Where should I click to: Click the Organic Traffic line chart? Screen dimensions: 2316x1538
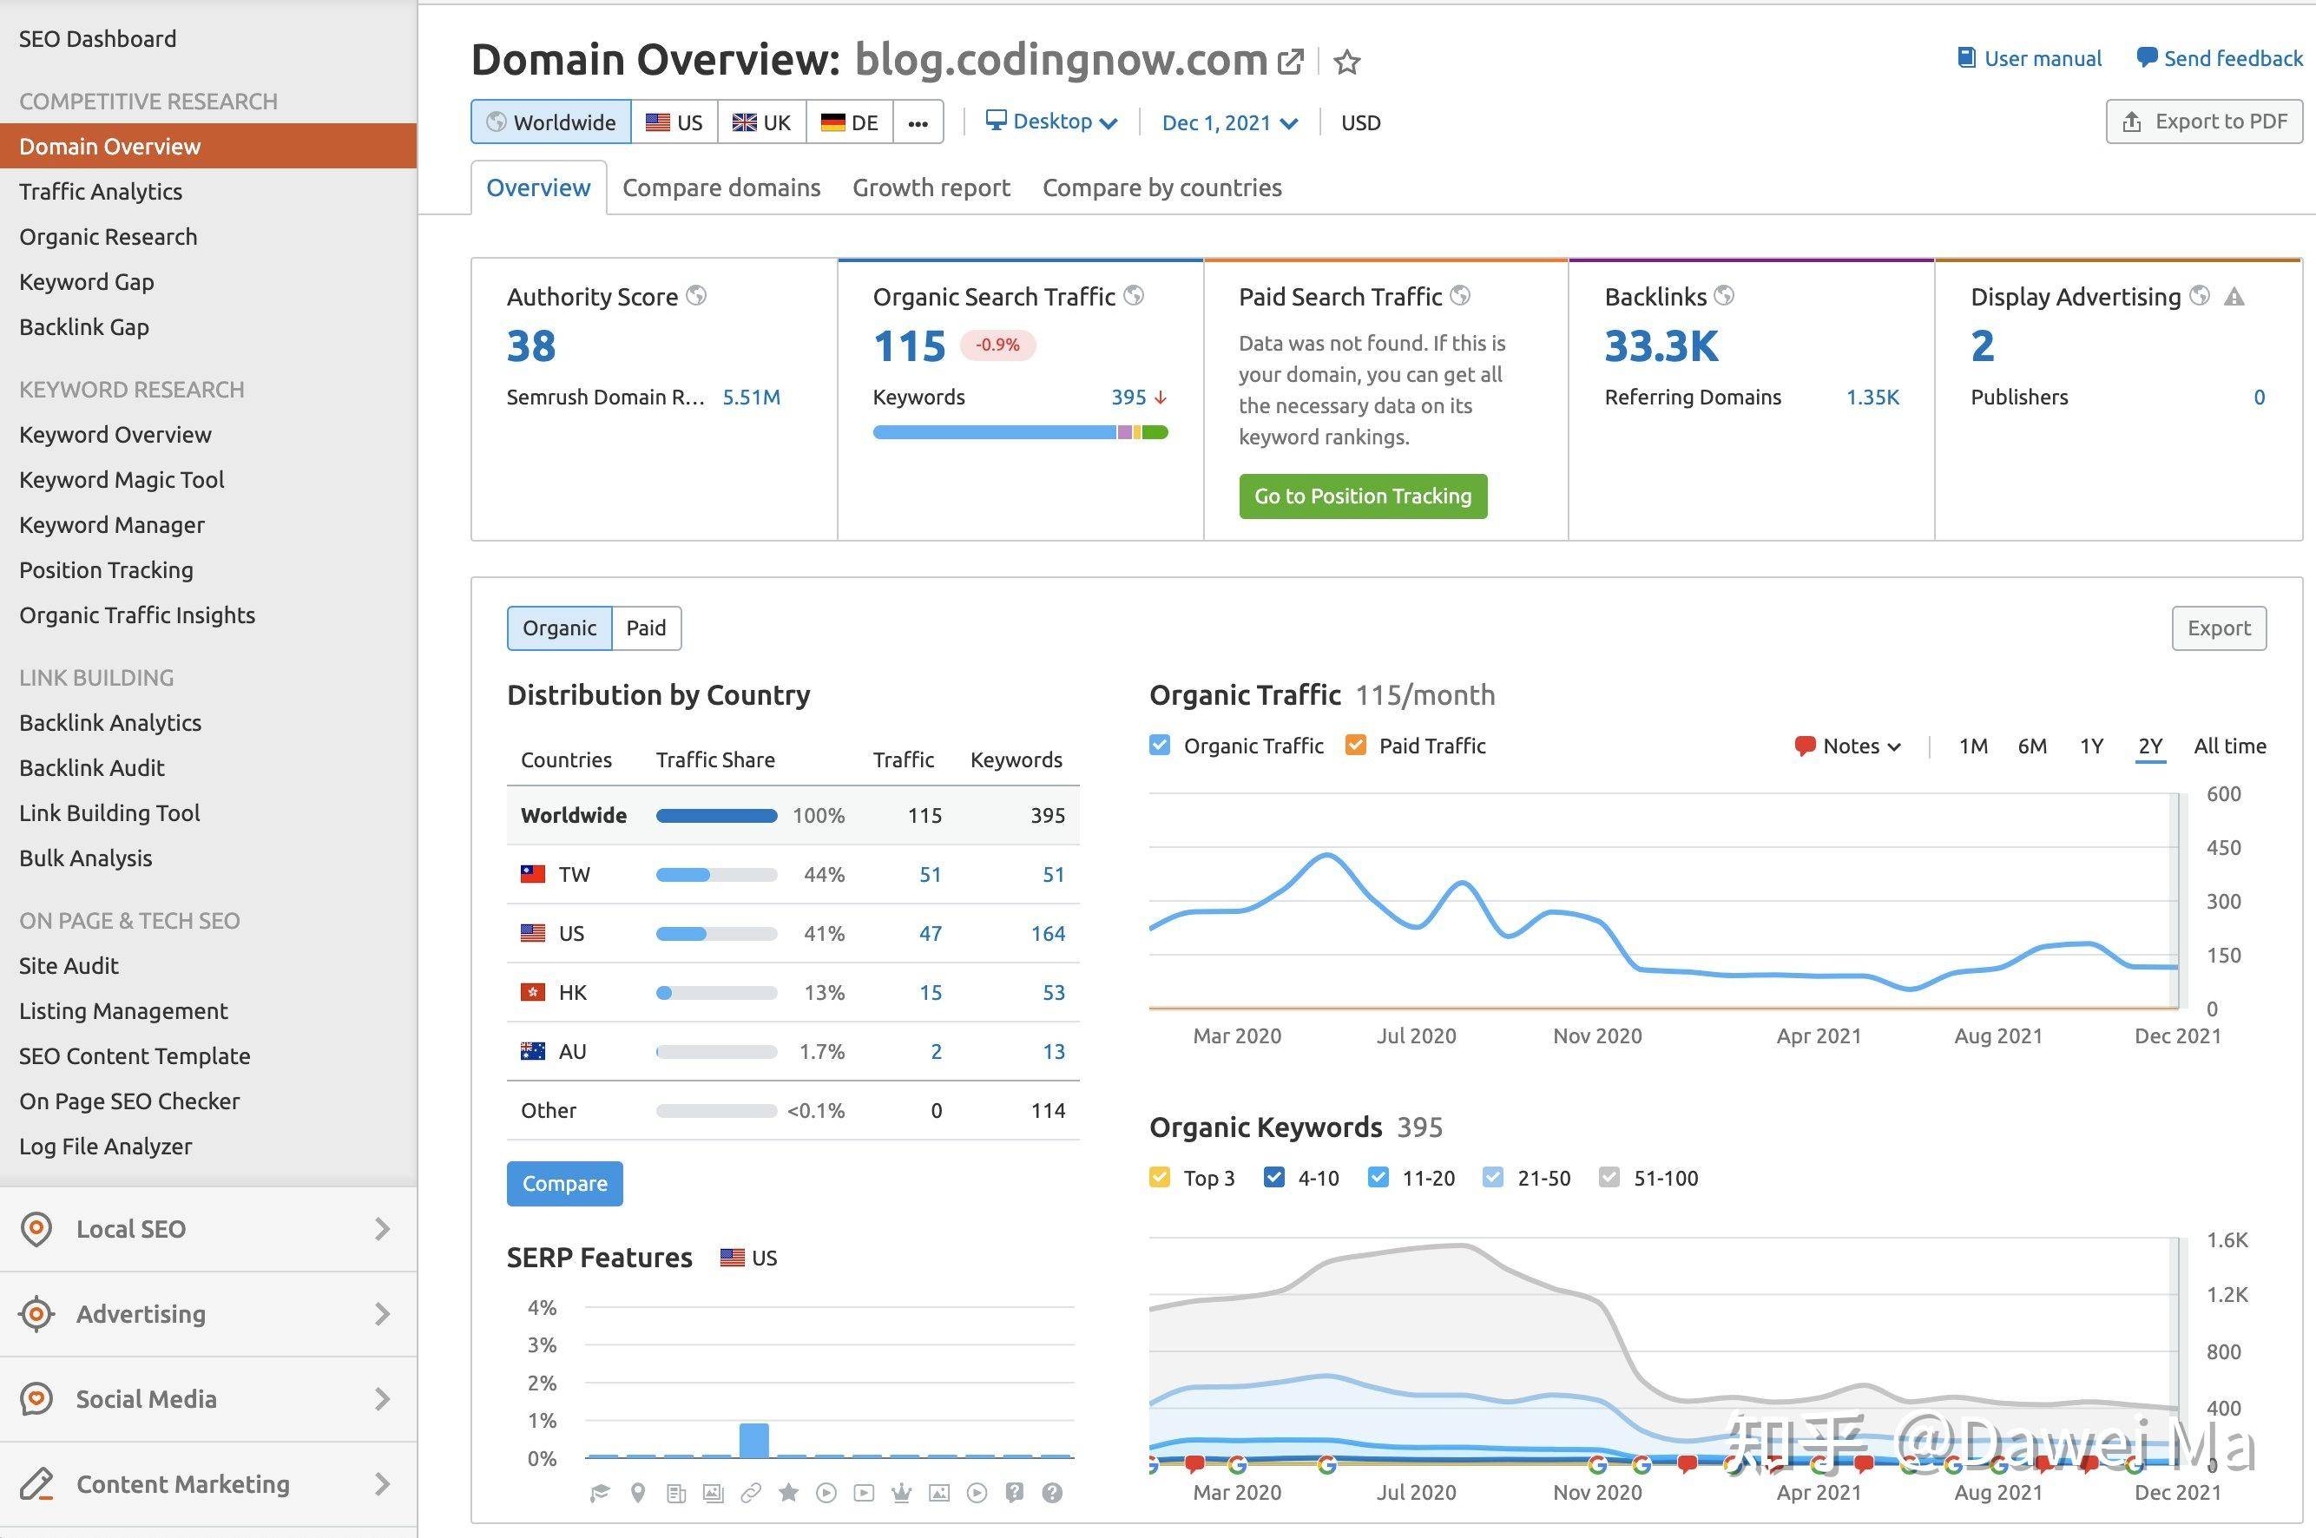(x=1664, y=900)
